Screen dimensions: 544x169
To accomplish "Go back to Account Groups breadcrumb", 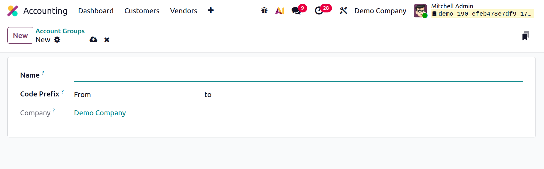I will click(60, 31).
